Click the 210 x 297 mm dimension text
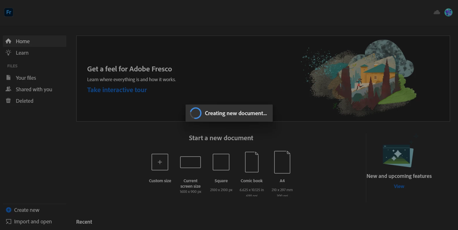Viewport: 458px width, 230px height. [282, 190]
